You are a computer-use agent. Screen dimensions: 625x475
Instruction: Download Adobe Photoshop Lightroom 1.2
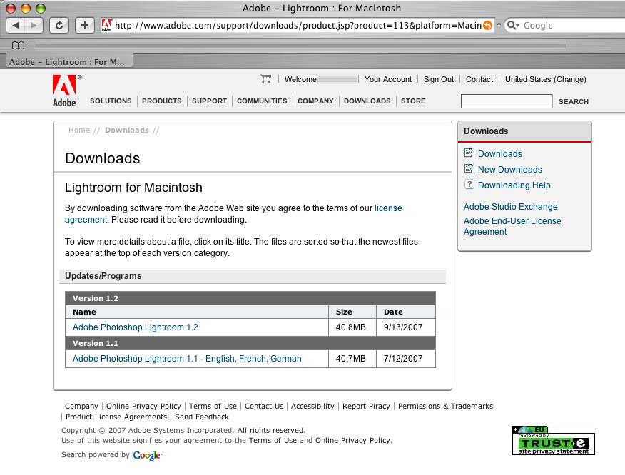tap(135, 327)
